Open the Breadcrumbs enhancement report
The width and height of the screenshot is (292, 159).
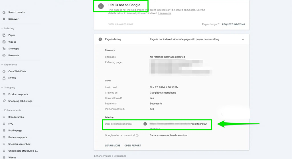pos(16,117)
